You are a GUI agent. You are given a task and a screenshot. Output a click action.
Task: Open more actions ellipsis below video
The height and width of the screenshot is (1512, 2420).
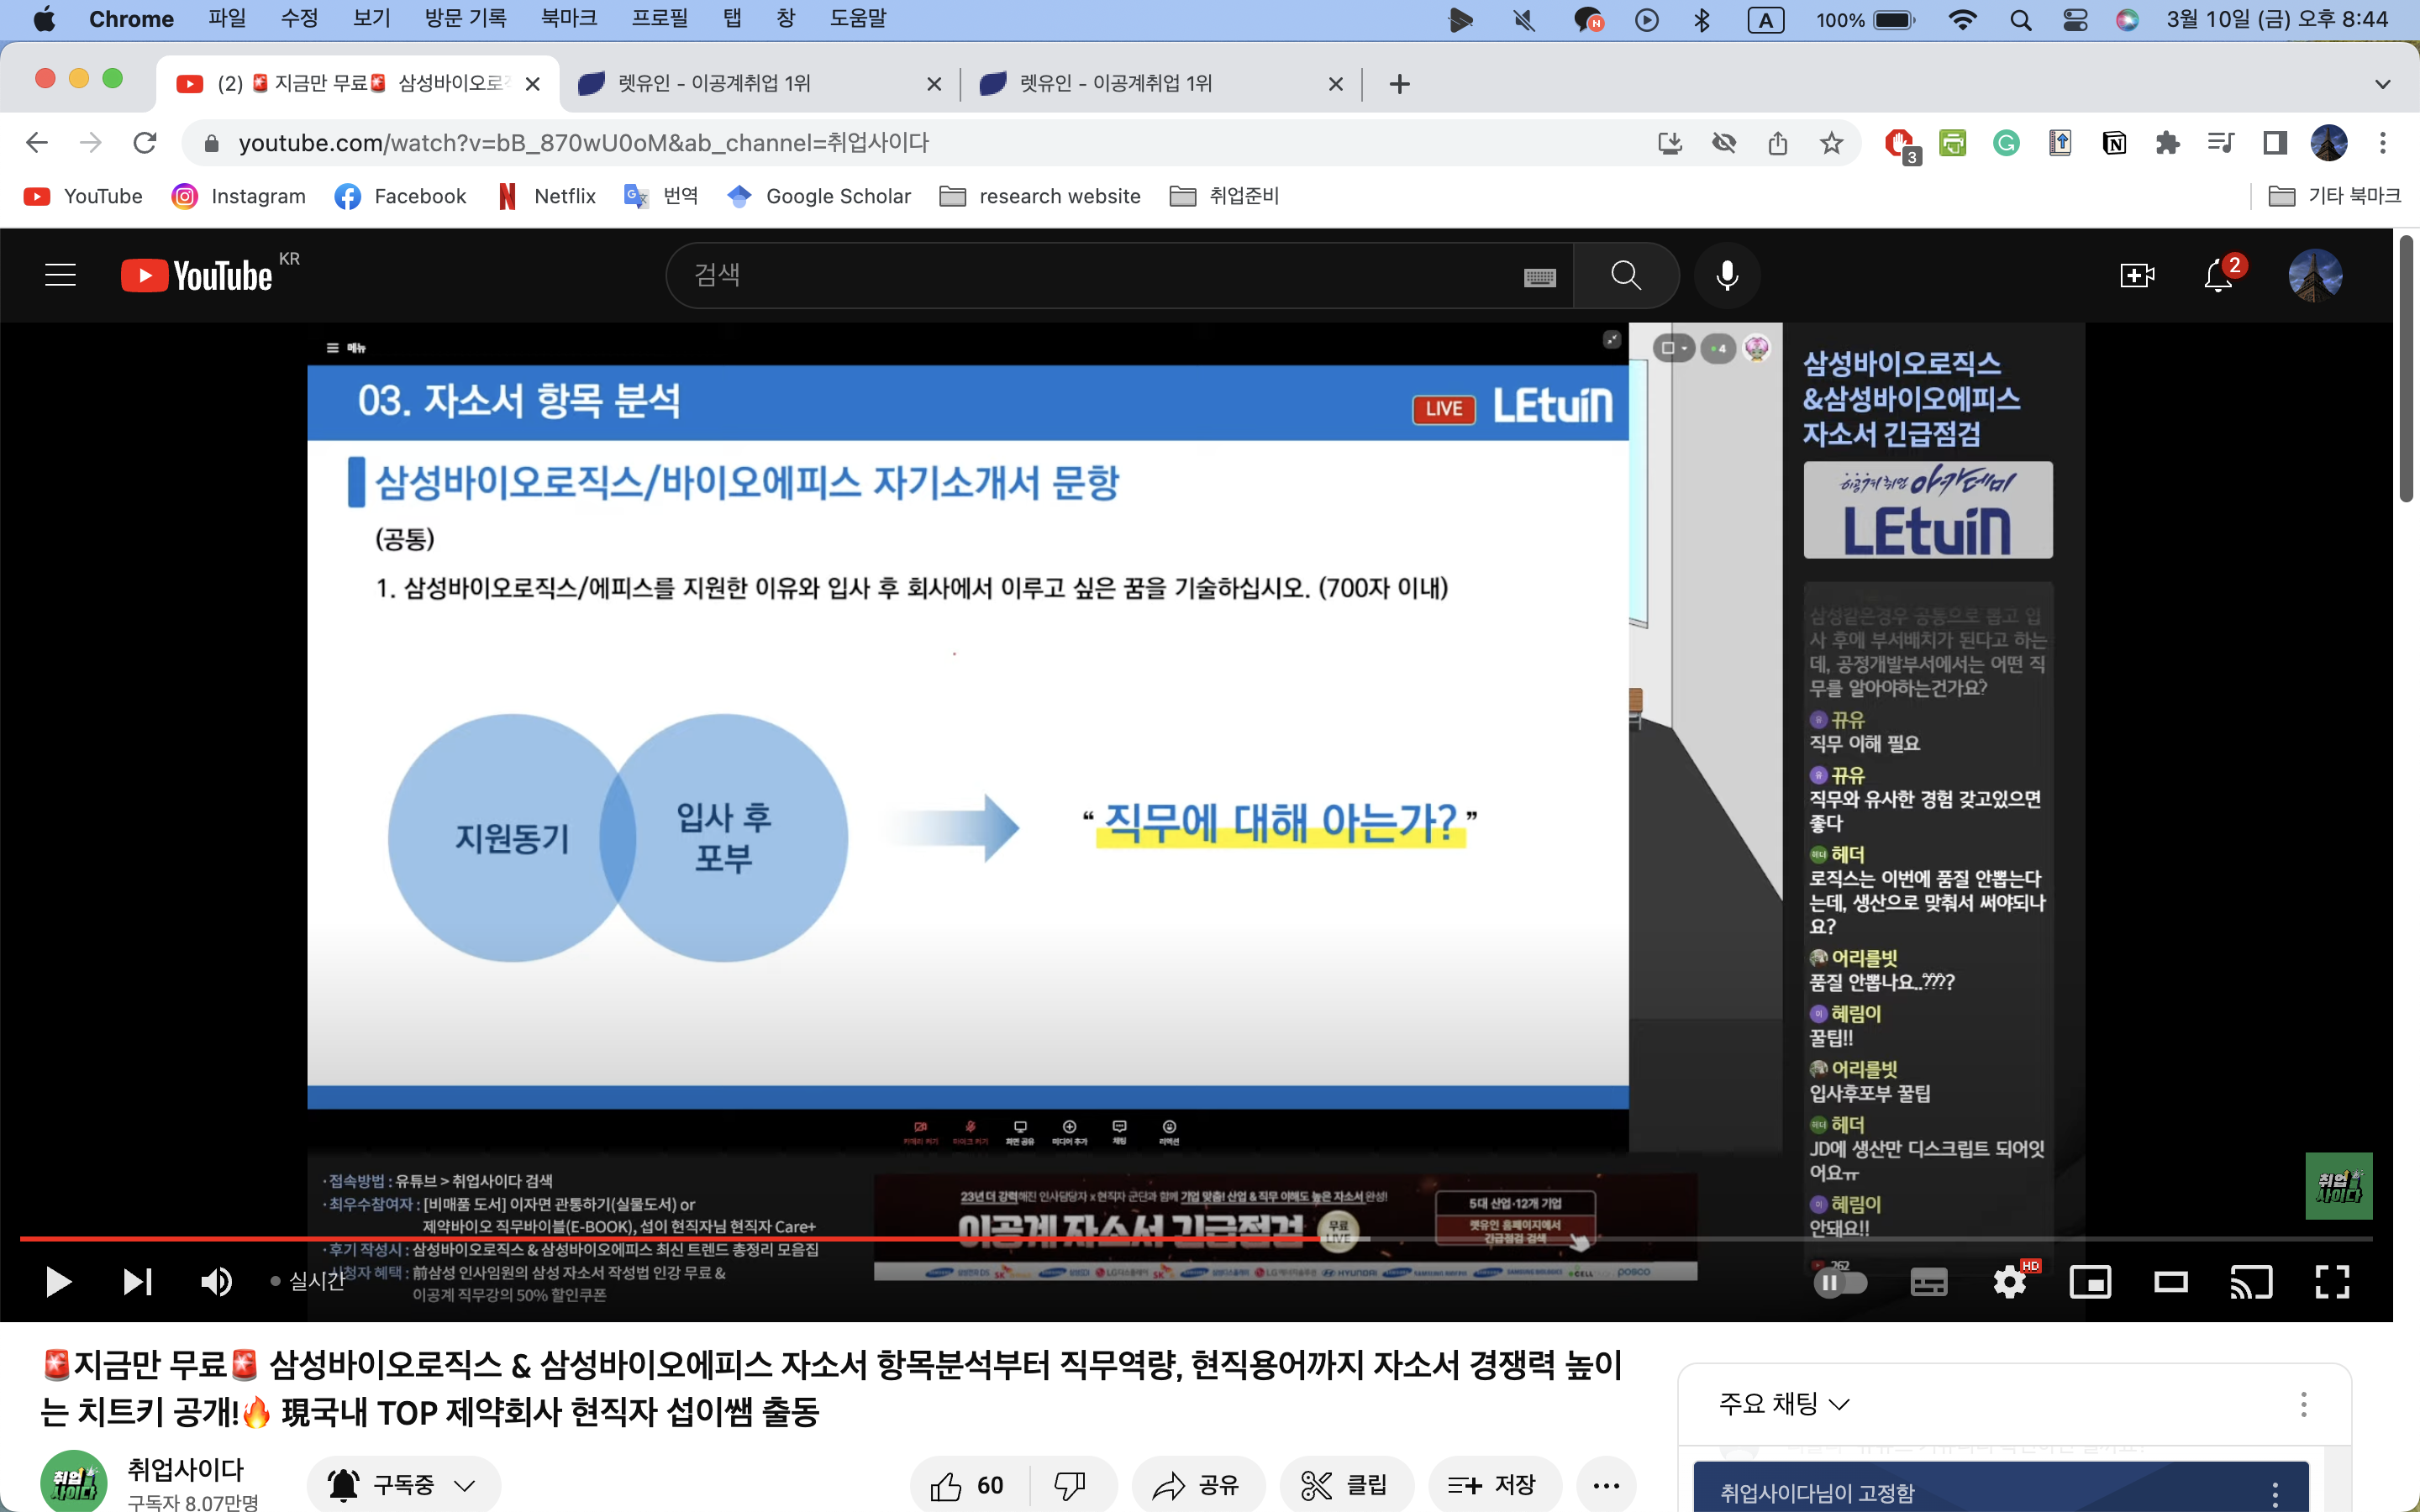pos(1606,1485)
